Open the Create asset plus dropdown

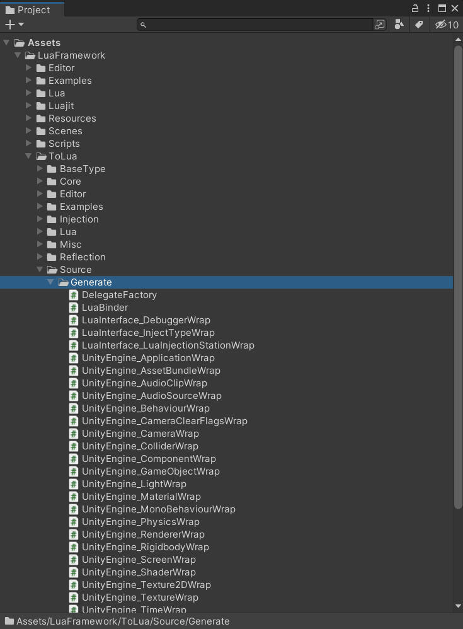pos(14,25)
